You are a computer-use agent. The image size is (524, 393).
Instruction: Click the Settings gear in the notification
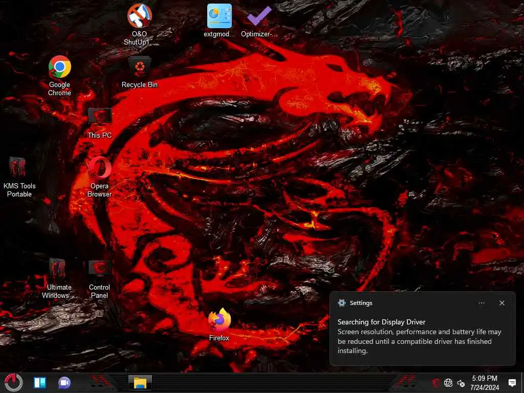click(341, 303)
